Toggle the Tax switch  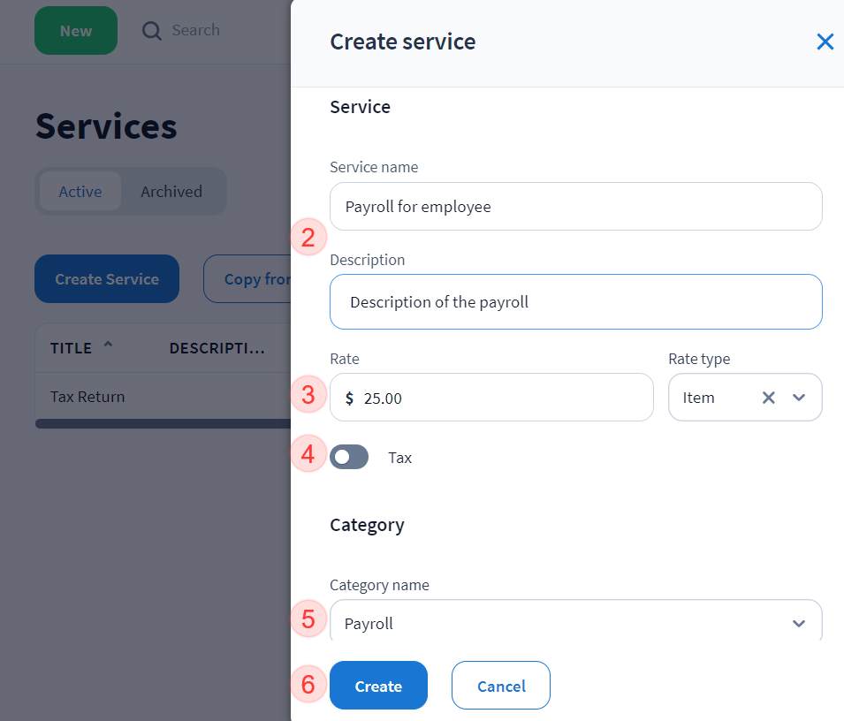pyautogui.click(x=349, y=458)
